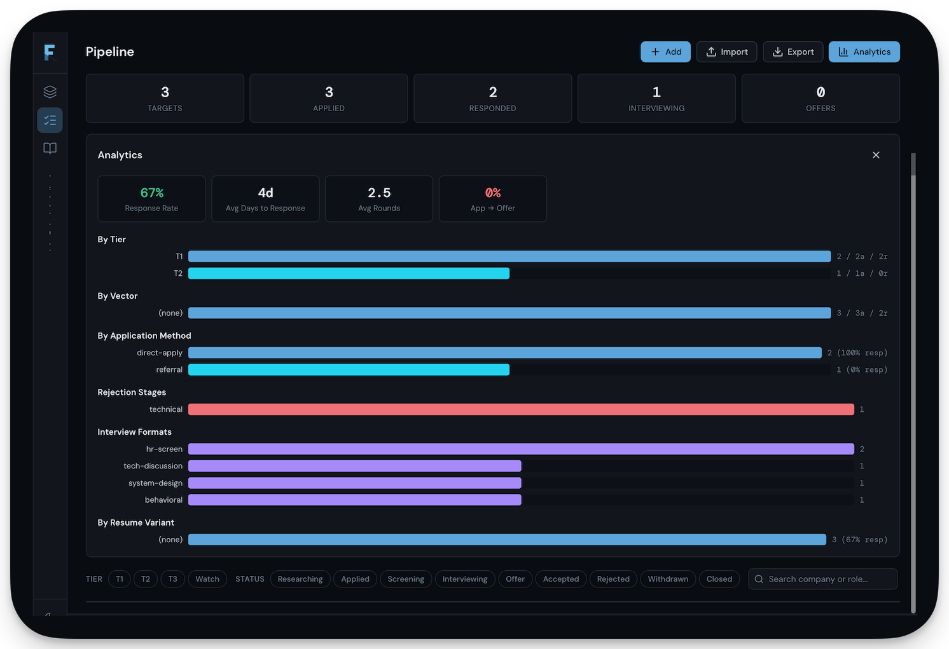Viewport: 949px width, 649px height.
Task: Enable the Watch filter chip
Action: click(207, 578)
